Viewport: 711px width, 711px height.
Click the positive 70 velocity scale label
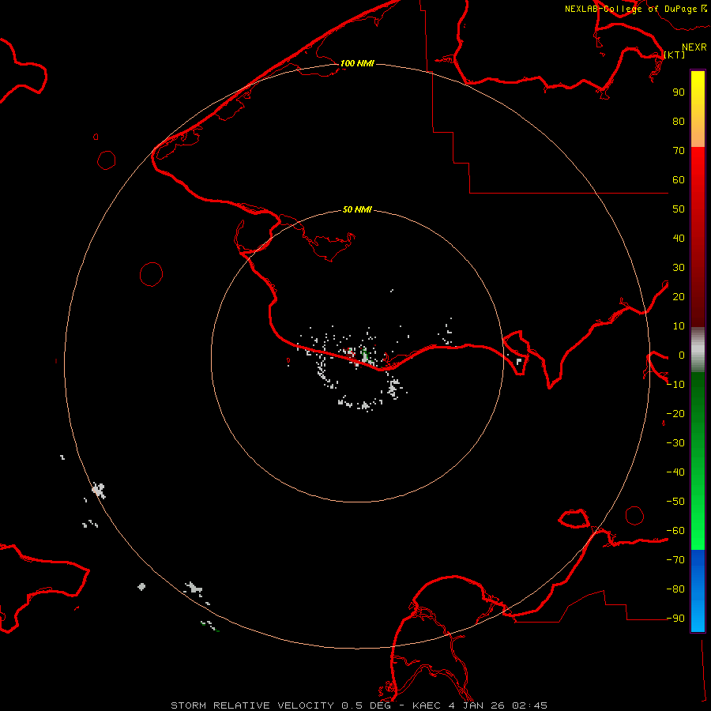pyautogui.click(x=679, y=151)
